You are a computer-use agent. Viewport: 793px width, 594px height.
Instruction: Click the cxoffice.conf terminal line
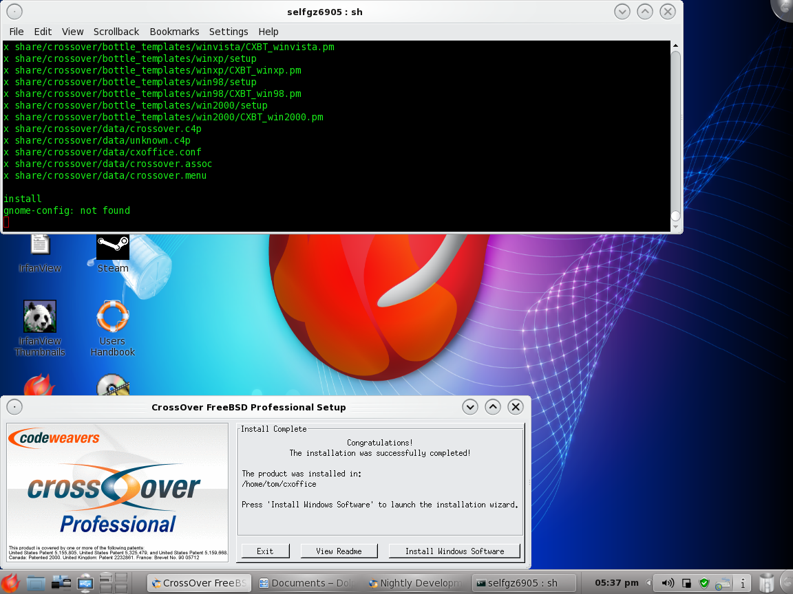[103, 152]
